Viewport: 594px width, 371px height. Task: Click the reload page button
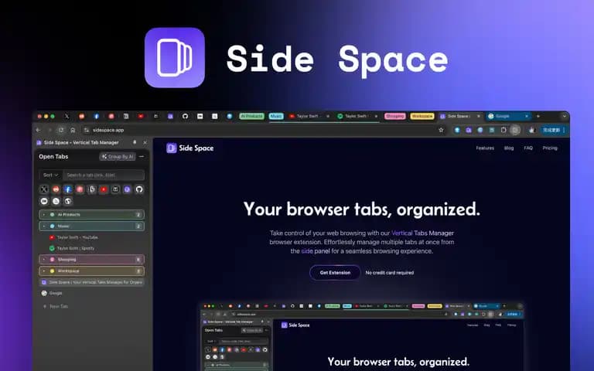coord(61,130)
